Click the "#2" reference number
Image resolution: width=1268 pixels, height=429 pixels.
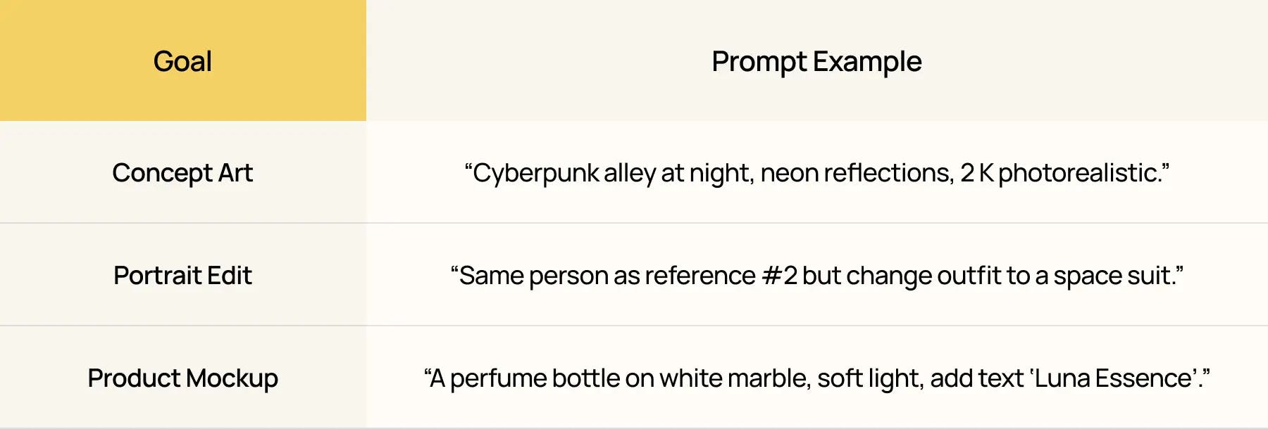pyautogui.click(x=780, y=276)
